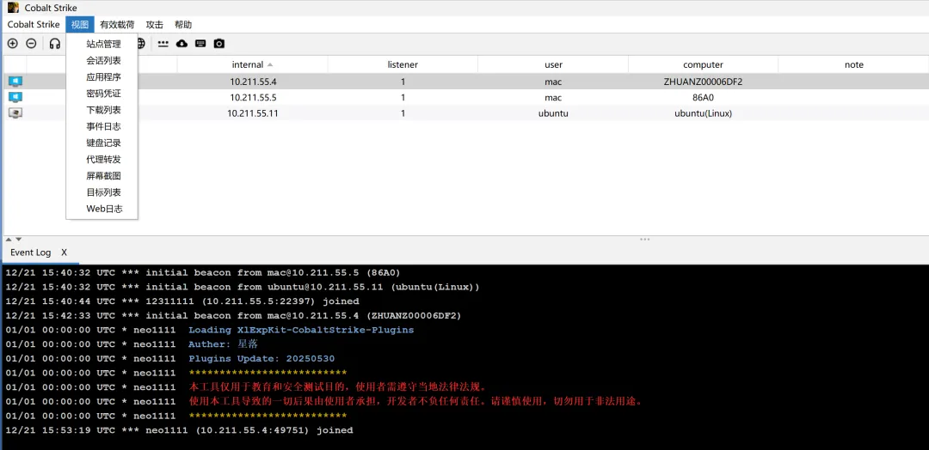
Task: Click the Cobalt Strike title bar logo
Action: [13, 8]
